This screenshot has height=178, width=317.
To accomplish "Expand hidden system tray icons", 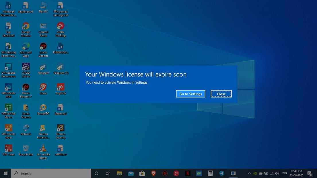I will click(249, 173).
